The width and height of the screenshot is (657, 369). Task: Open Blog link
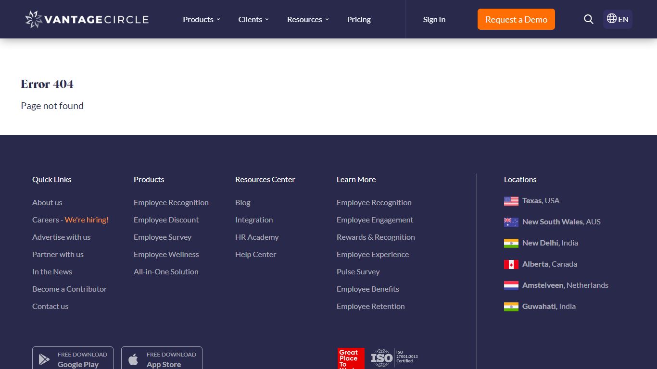coord(243,202)
